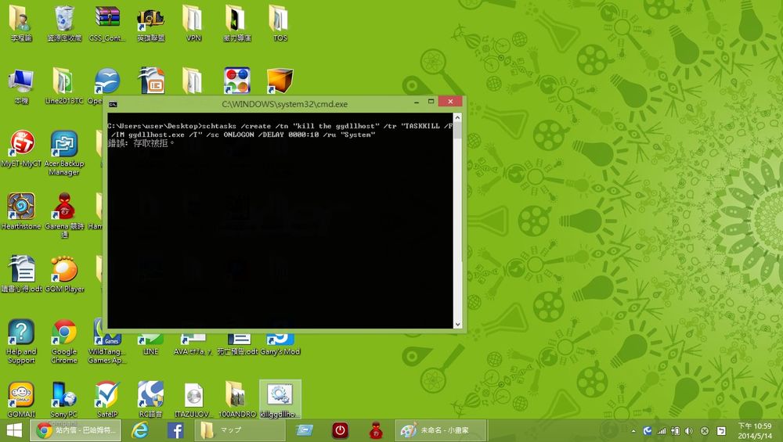The image size is (783, 442).
Task: Select the killggdllhost batch file icon
Action: pos(280,400)
